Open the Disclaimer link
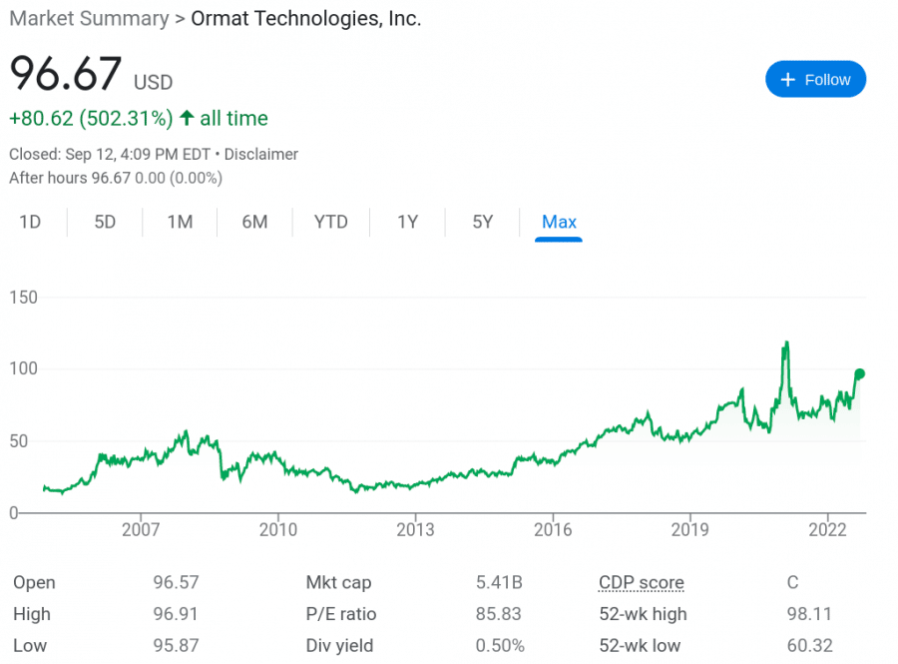The image size is (898, 664). click(x=261, y=154)
